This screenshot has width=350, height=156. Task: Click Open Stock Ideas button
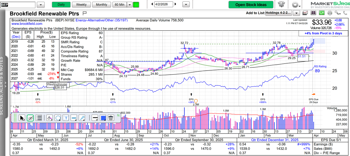251,5
